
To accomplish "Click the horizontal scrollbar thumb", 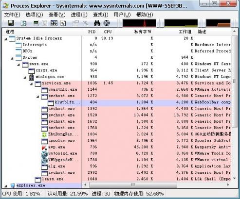I will pos(133,184).
